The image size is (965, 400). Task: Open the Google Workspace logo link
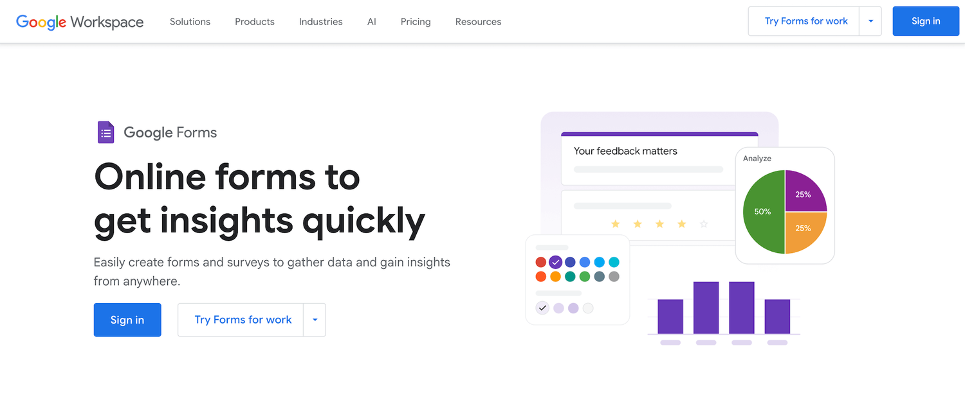point(80,22)
